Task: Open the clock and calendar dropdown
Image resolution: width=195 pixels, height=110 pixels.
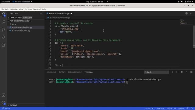Action: (x=95, y=2)
